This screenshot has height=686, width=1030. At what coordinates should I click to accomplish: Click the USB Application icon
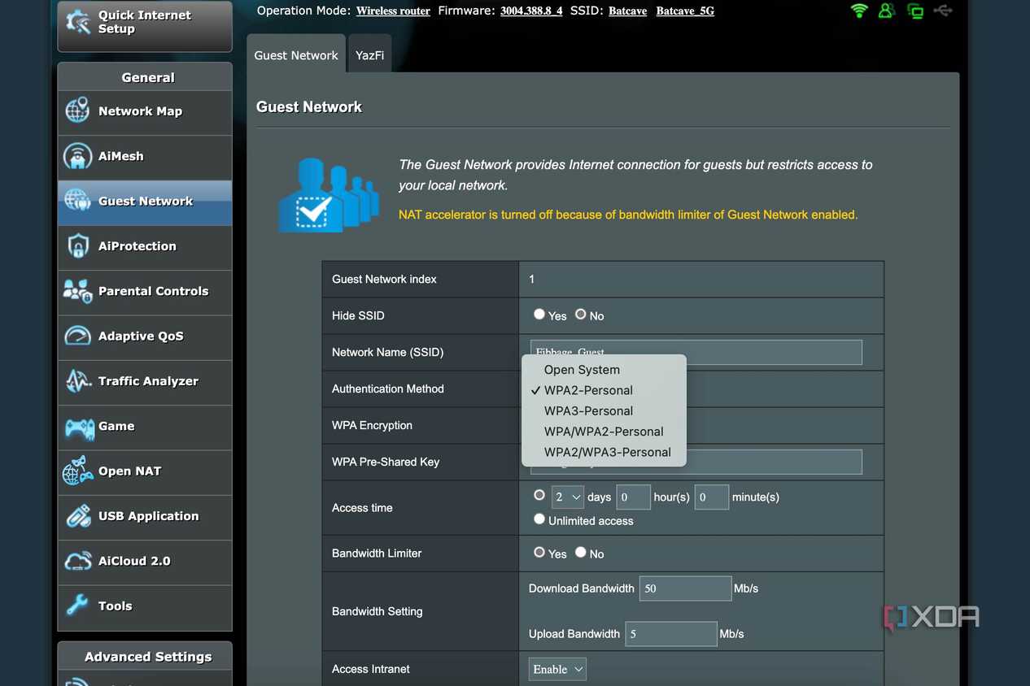(77, 516)
